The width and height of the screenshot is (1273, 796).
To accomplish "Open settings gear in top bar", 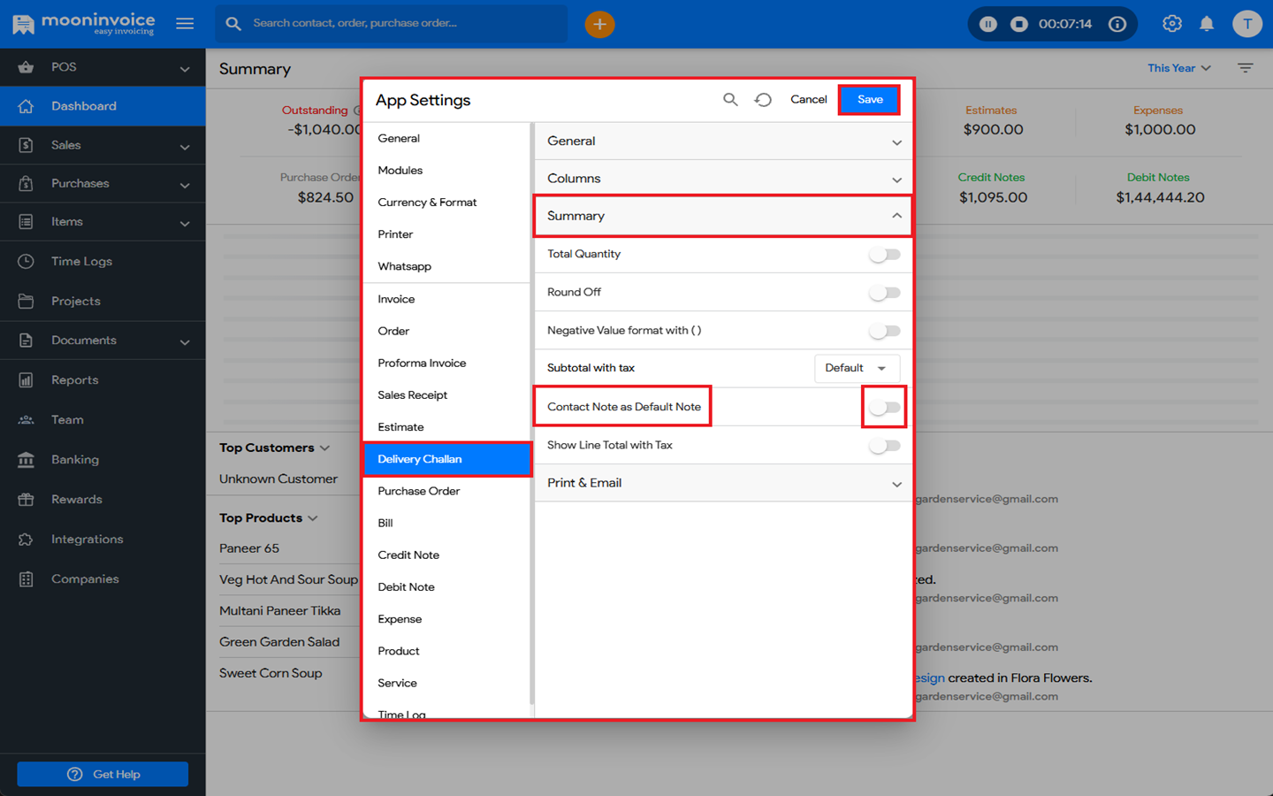I will click(x=1171, y=25).
